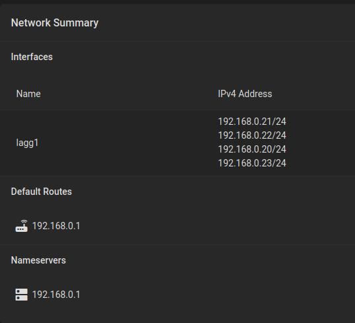Screen dimensions: 355x323
Task: Click the server icon under Nameservers
Action: (22, 295)
